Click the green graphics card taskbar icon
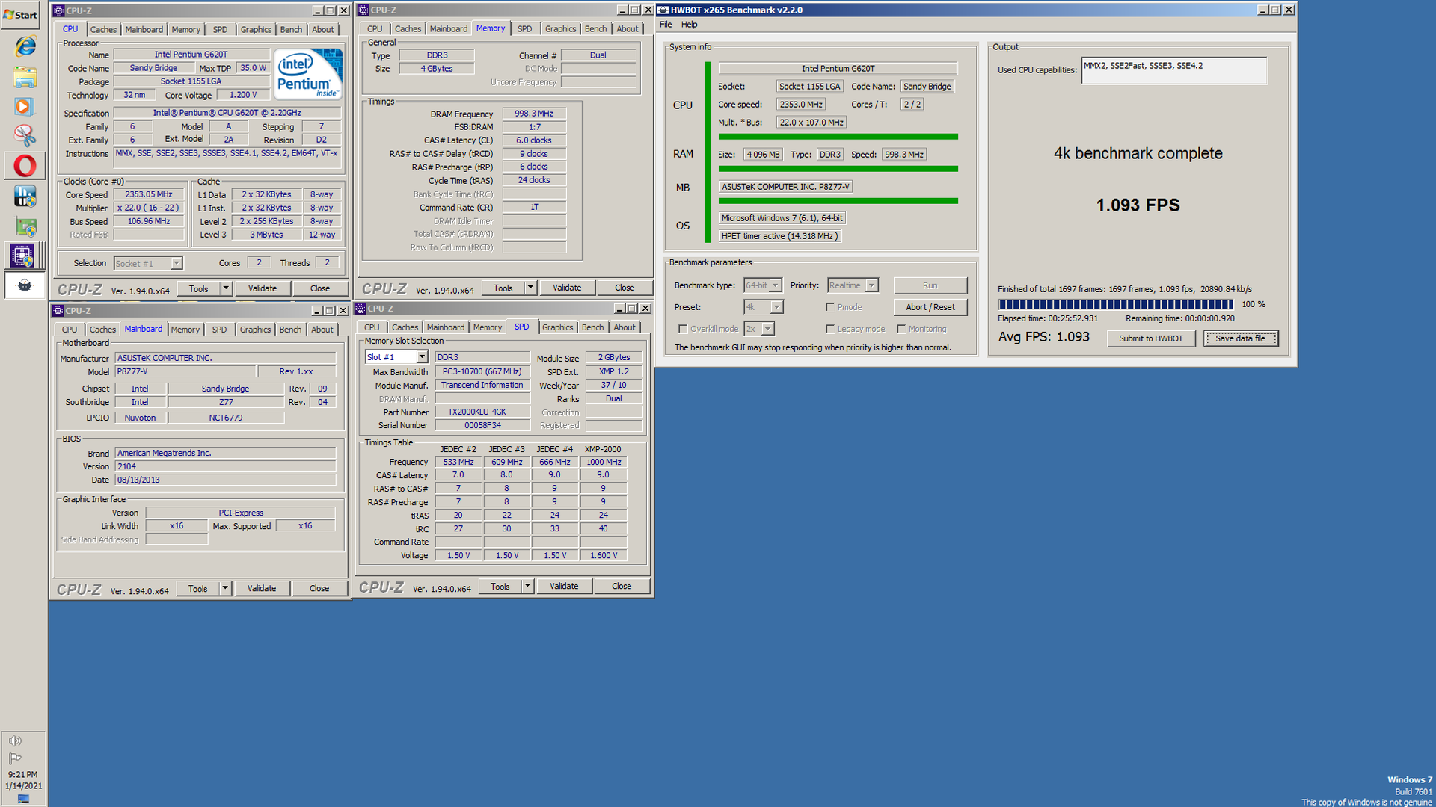1436x807 pixels. click(x=25, y=226)
